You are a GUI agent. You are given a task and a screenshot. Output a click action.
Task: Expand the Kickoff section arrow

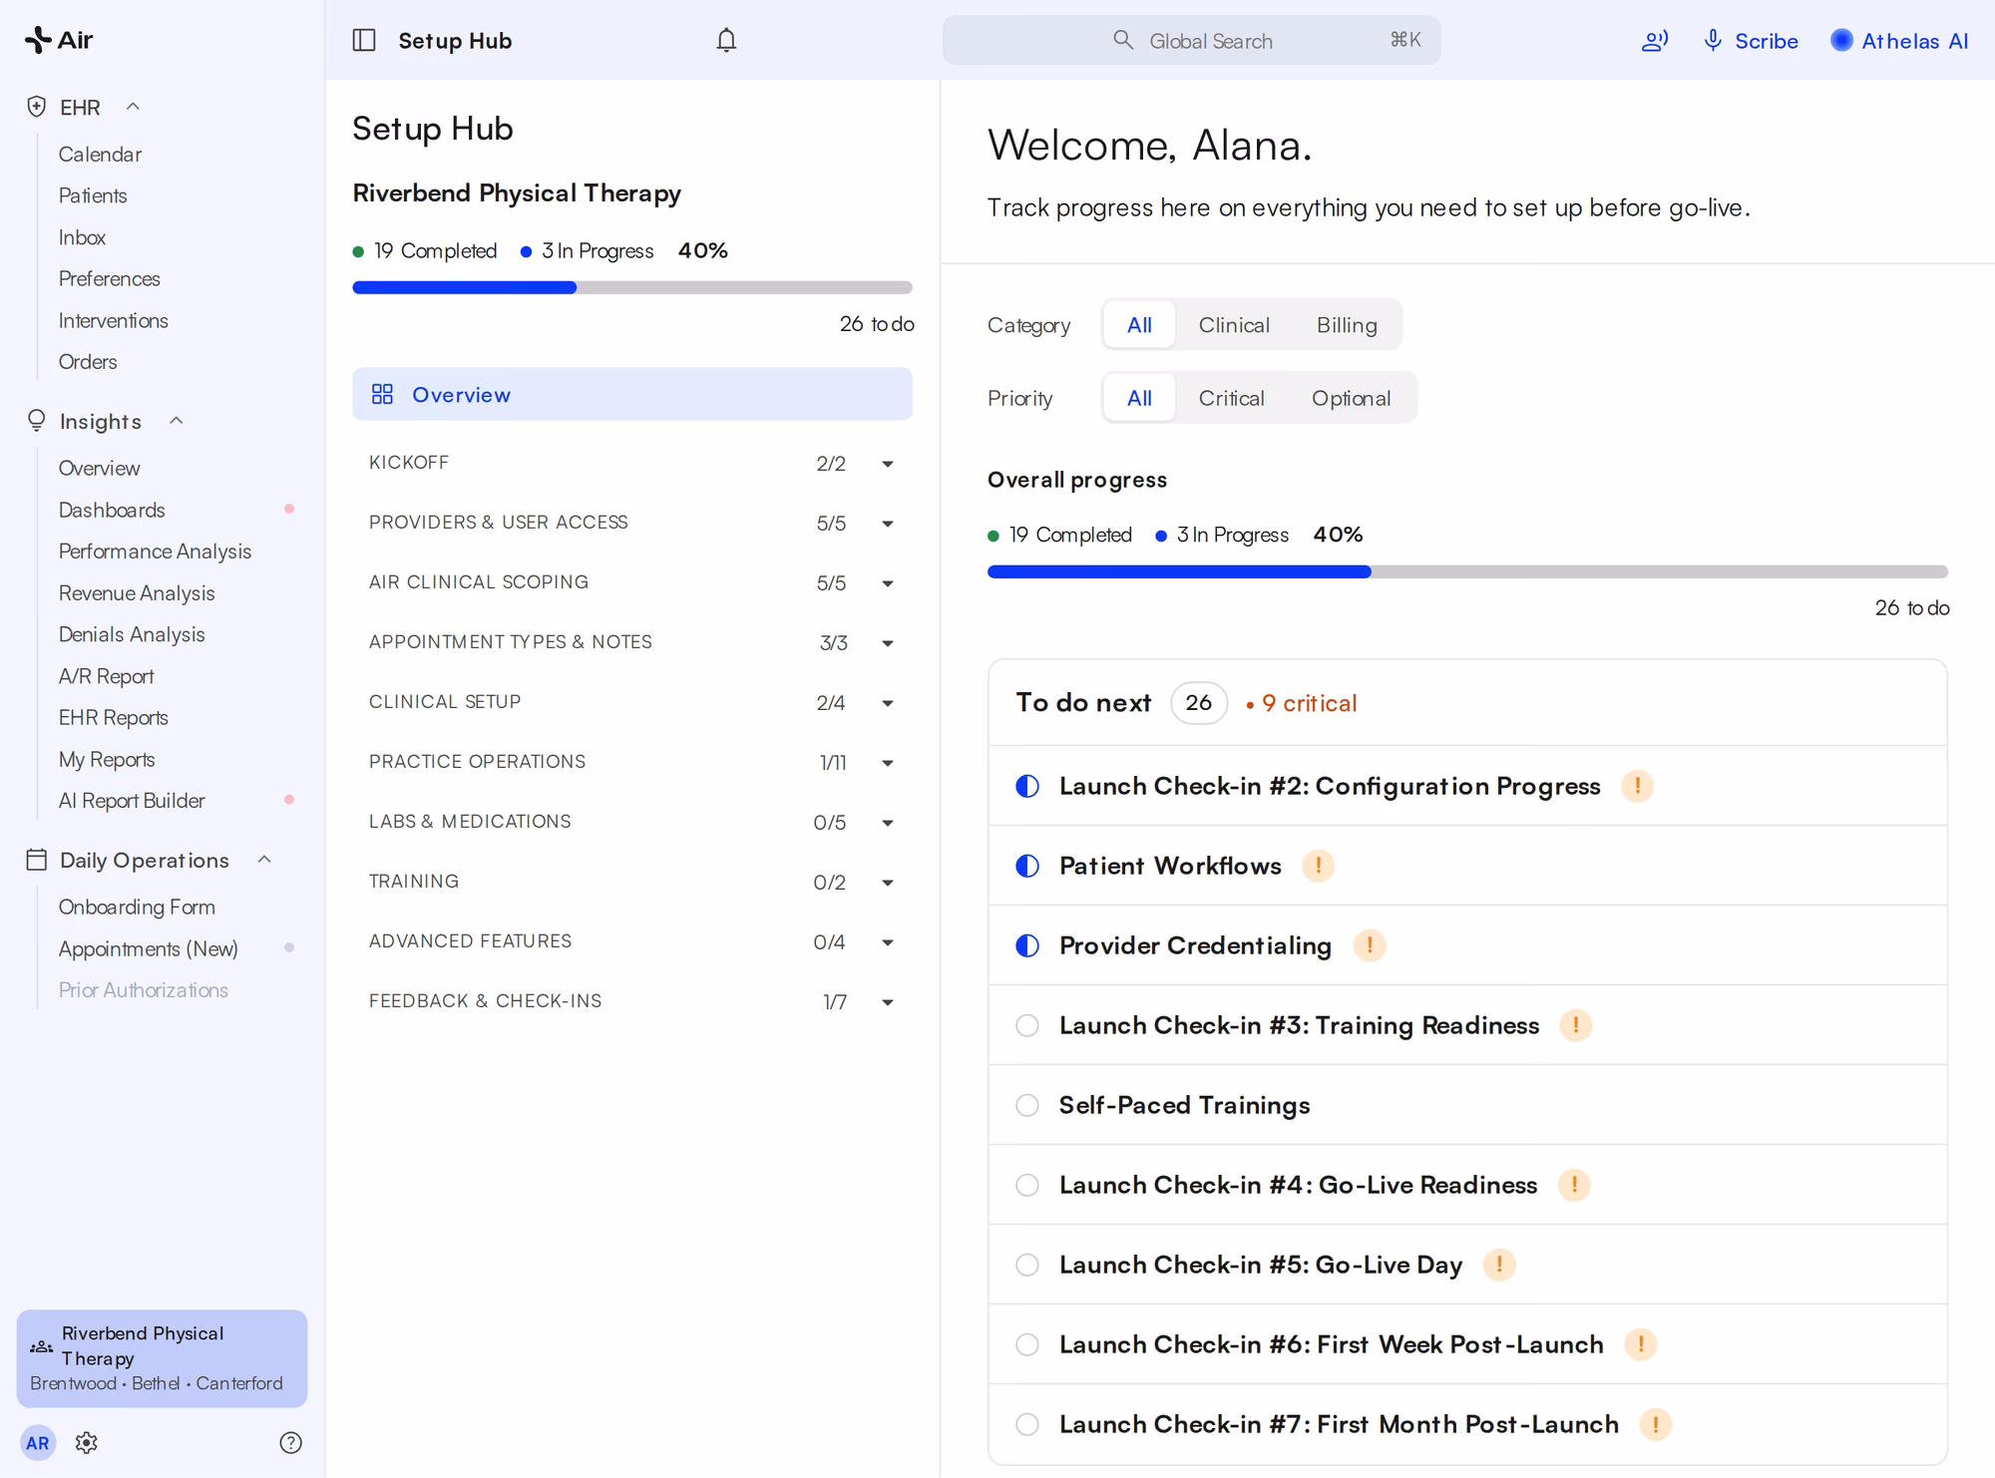[887, 464]
